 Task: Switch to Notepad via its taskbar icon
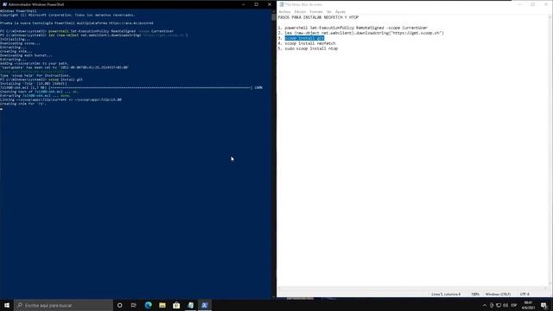190,305
